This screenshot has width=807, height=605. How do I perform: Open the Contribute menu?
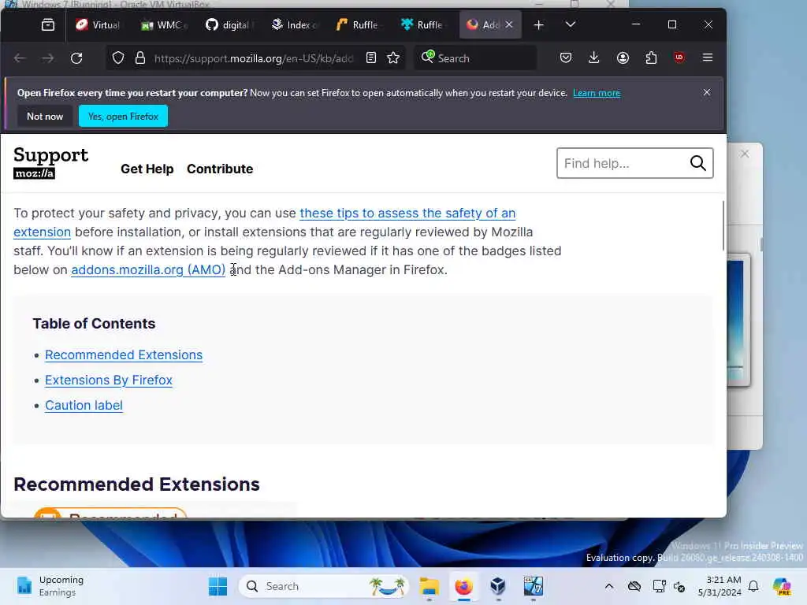point(220,169)
